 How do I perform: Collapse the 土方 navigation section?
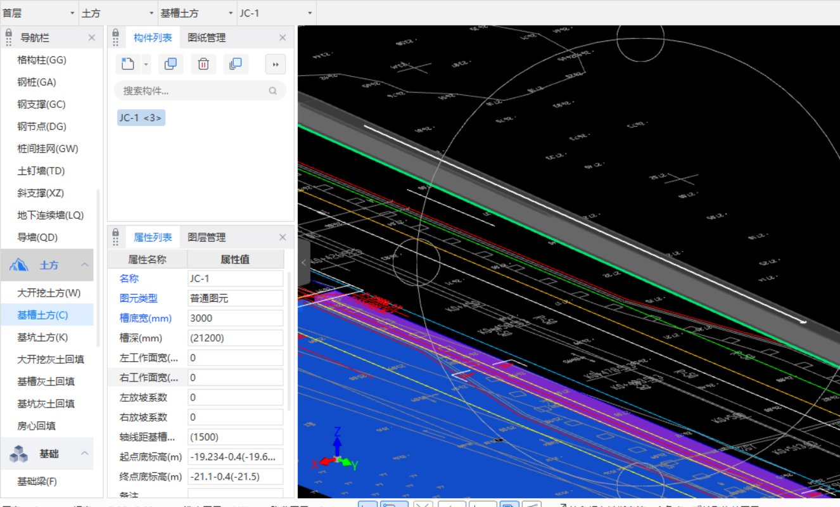pyautogui.click(x=84, y=265)
